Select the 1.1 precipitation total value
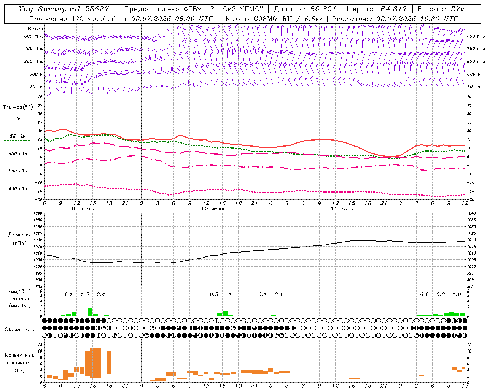The width and height of the screenshot is (487, 389). [68, 294]
